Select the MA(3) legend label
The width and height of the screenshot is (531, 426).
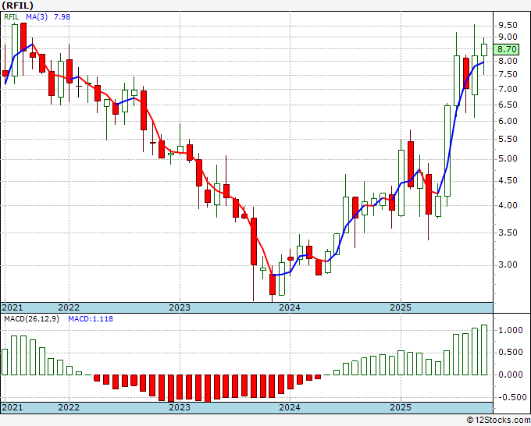point(37,16)
